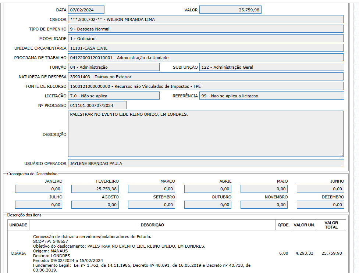Click the DEZEMBRO disbursement value field
The width and height of the screenshot is (359, 273).
(x=320, y=205)
